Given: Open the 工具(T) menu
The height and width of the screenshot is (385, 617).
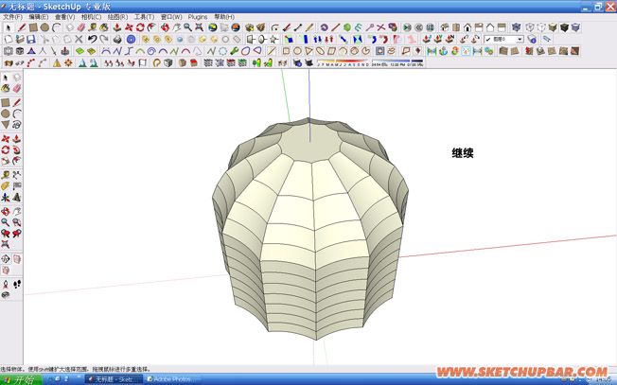Looking at the screenshot, I should point(144,17).
